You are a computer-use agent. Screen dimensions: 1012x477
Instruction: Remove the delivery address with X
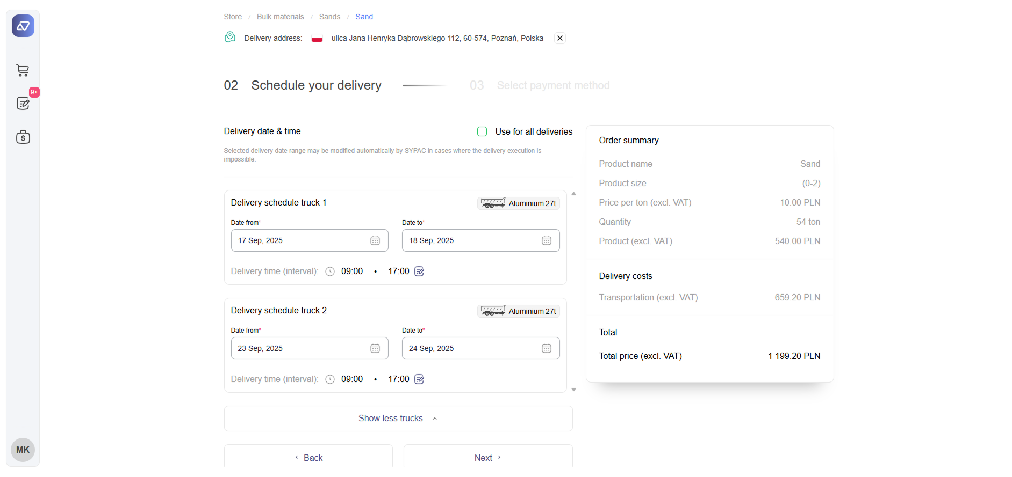click(560, 38)
